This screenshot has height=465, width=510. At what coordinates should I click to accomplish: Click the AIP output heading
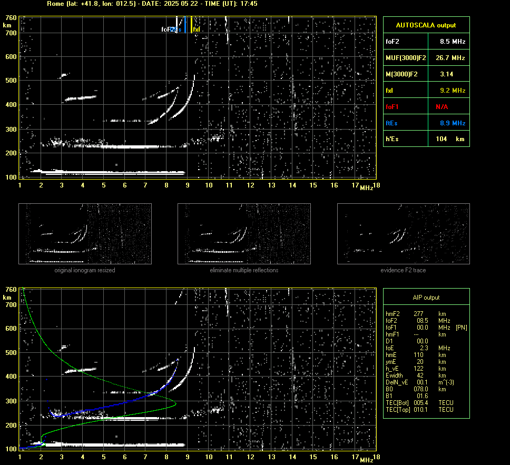click(x=426, y=298)
